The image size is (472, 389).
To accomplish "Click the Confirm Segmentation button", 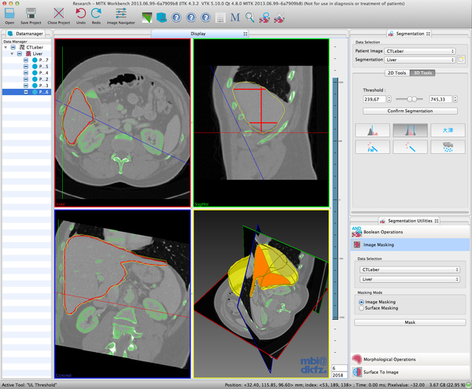I will [410, 111].
